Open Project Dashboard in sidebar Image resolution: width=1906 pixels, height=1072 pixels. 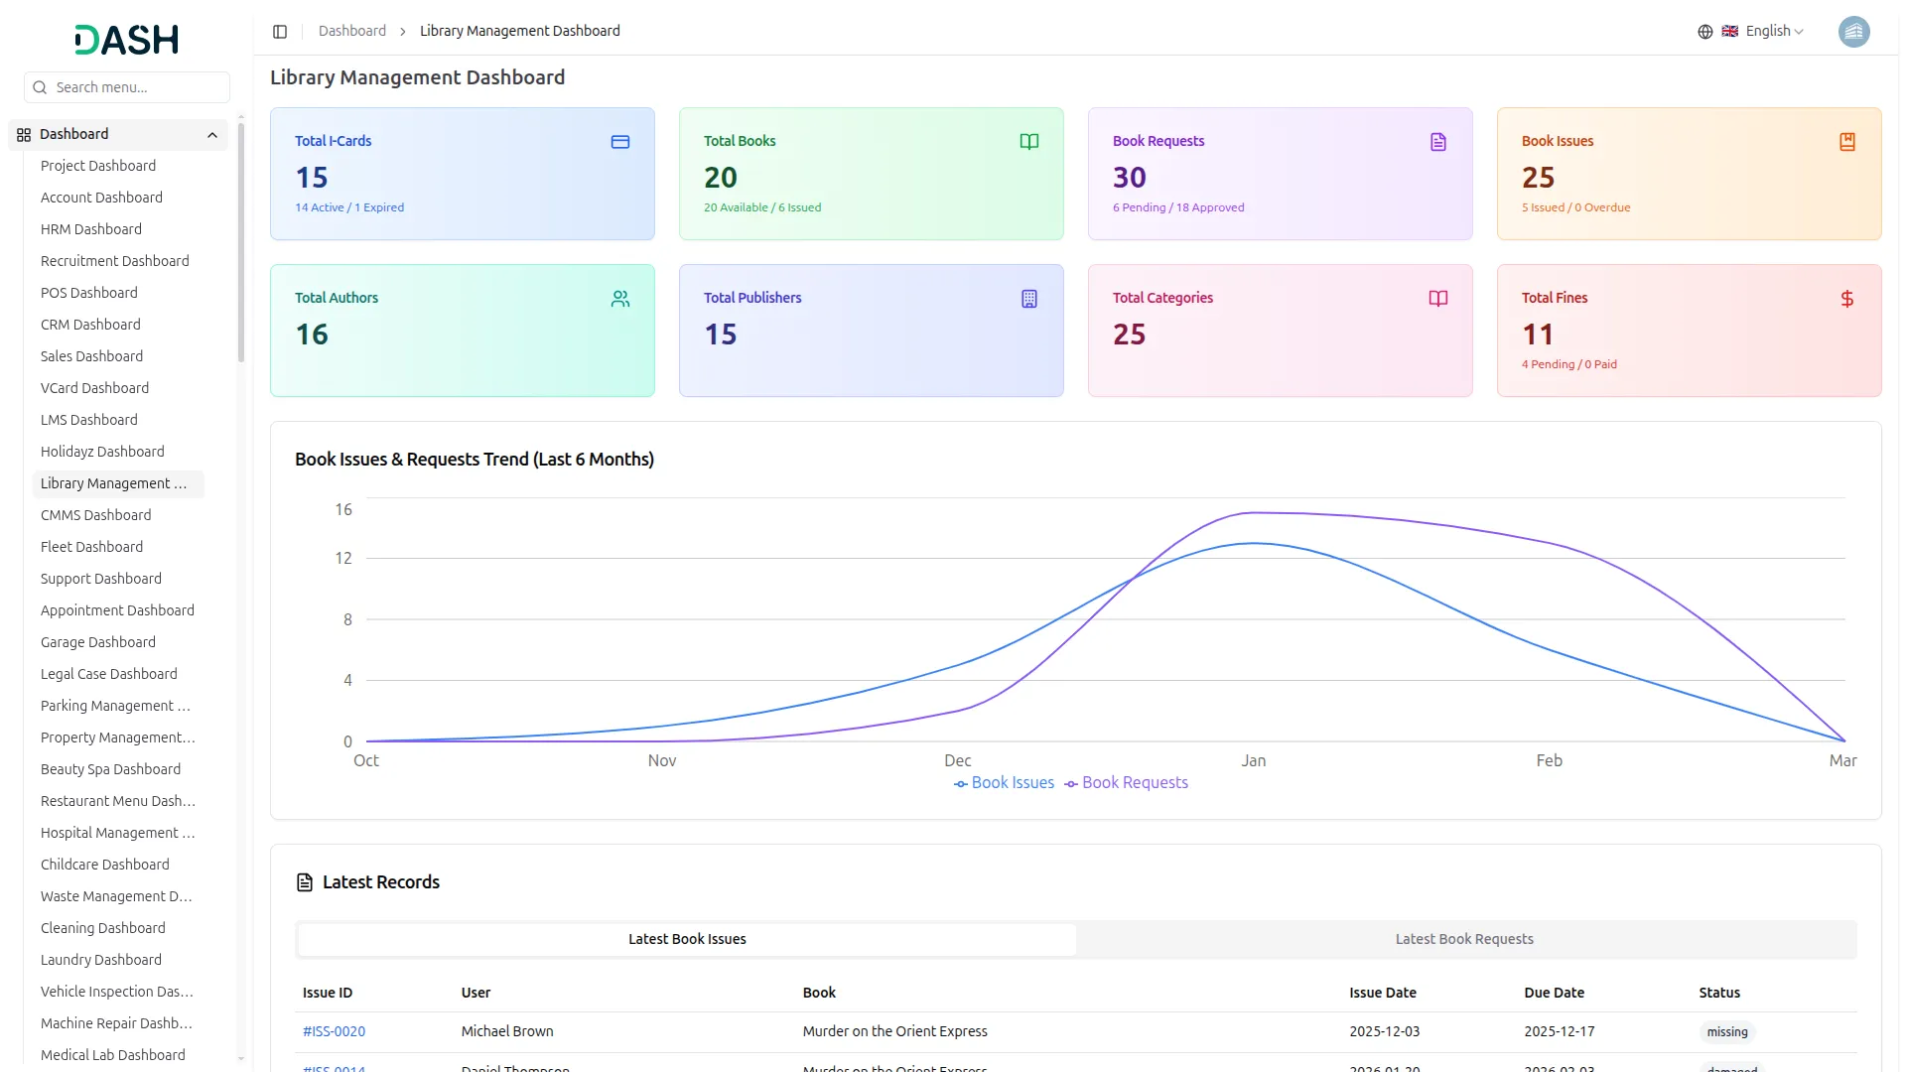click(98, 166)
